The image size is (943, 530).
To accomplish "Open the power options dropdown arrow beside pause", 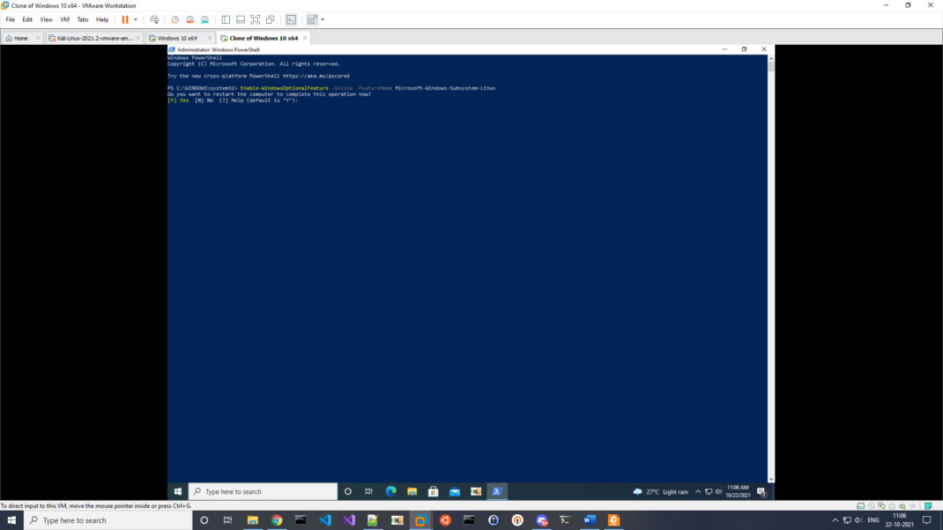I will [x=136, y=20].
